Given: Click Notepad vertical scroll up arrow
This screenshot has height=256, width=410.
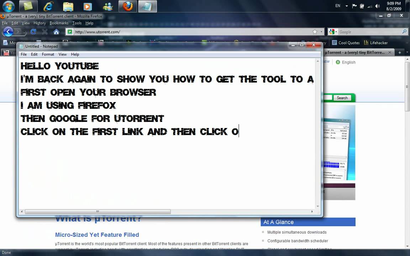Looking at the screenshot, I should click(x=318, y=62).
